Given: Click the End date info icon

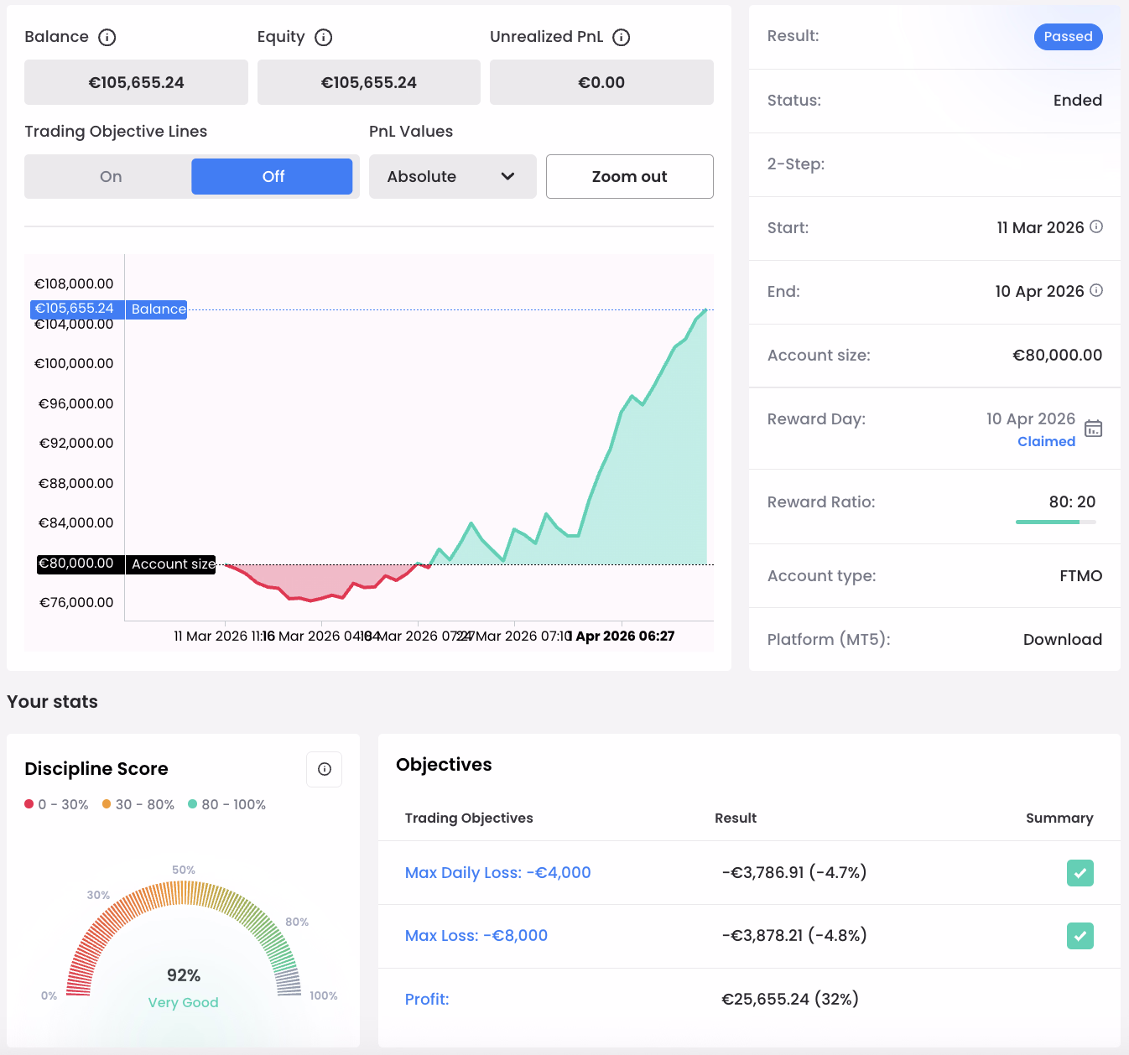Looking at the screenshot, I should pyautogui.click(x=1096, y=290).
